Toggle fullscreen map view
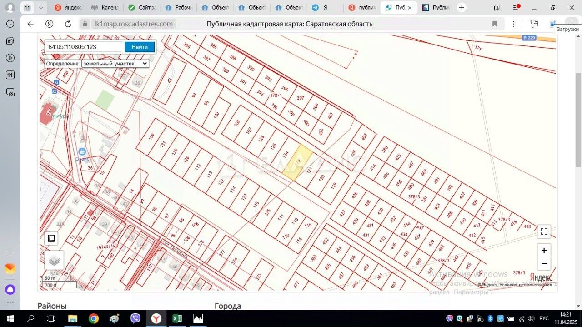582x327 pixels. coord(544,231)
